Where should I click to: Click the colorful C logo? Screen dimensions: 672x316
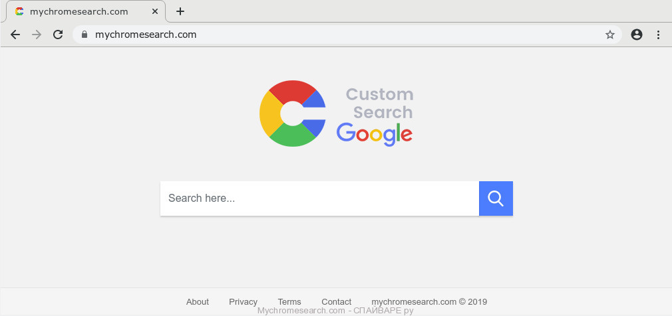click(292, 114)
